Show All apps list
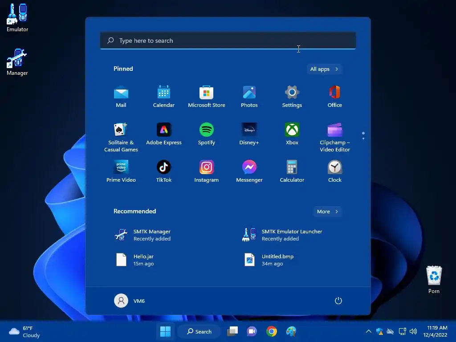This screenshot has width=456, height=342. pyautogui.click(x=324, y=69)
